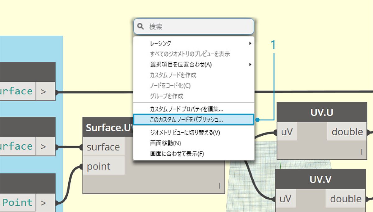Expand the 選択項目を位置合わせ(A) submenu arrow
The height and width of the screenshot is (212, 373).
(x=250, y=65)
